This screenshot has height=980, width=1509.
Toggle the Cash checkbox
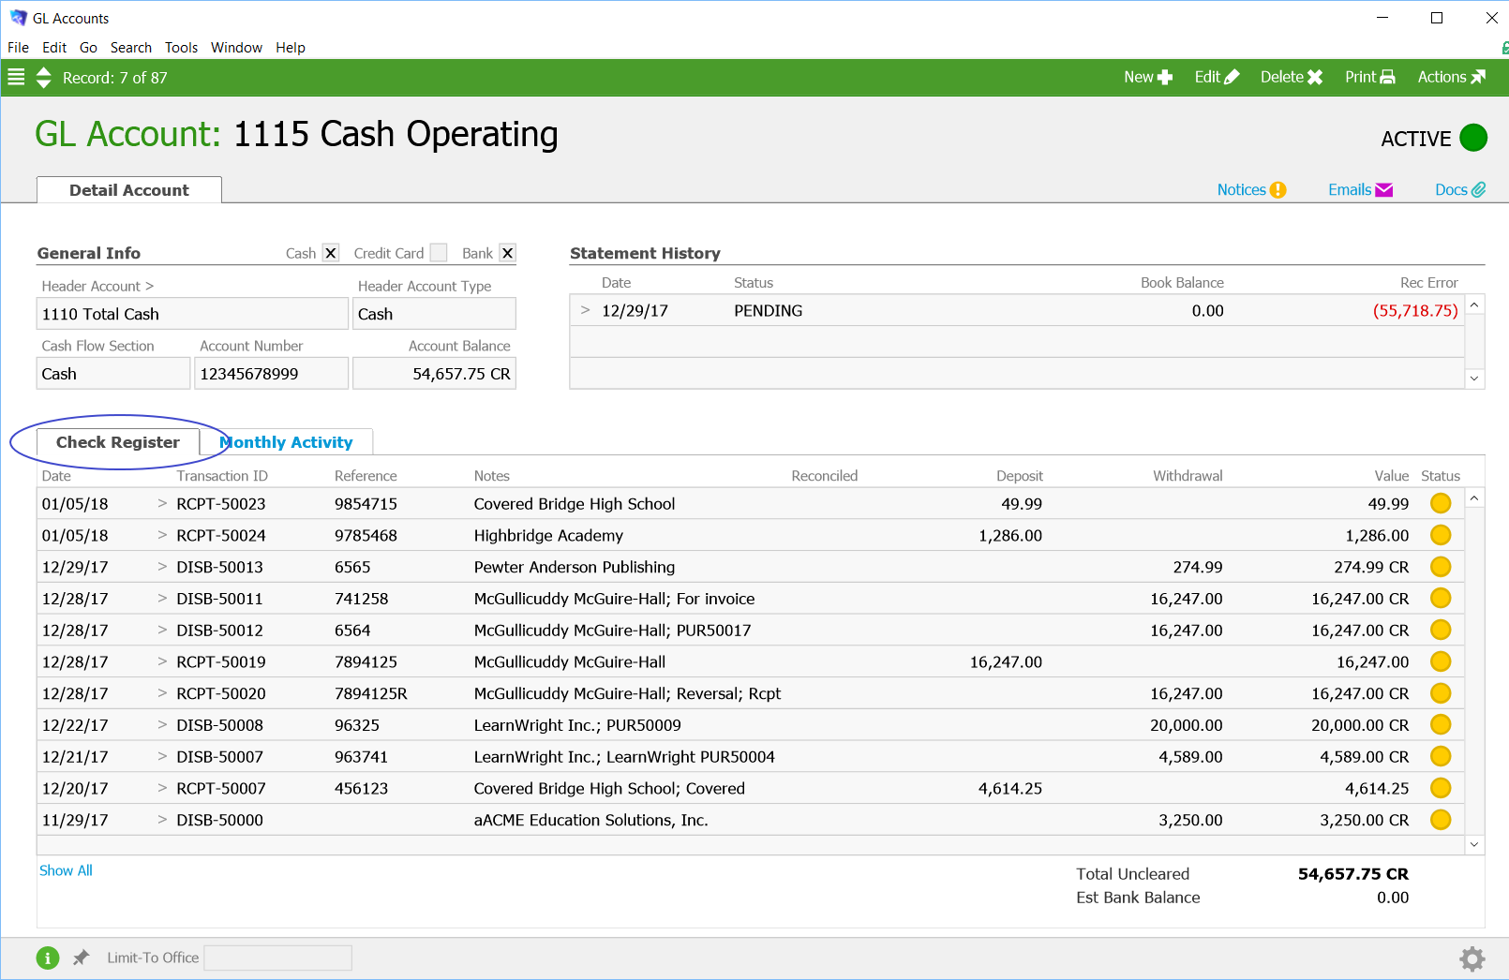331,253
